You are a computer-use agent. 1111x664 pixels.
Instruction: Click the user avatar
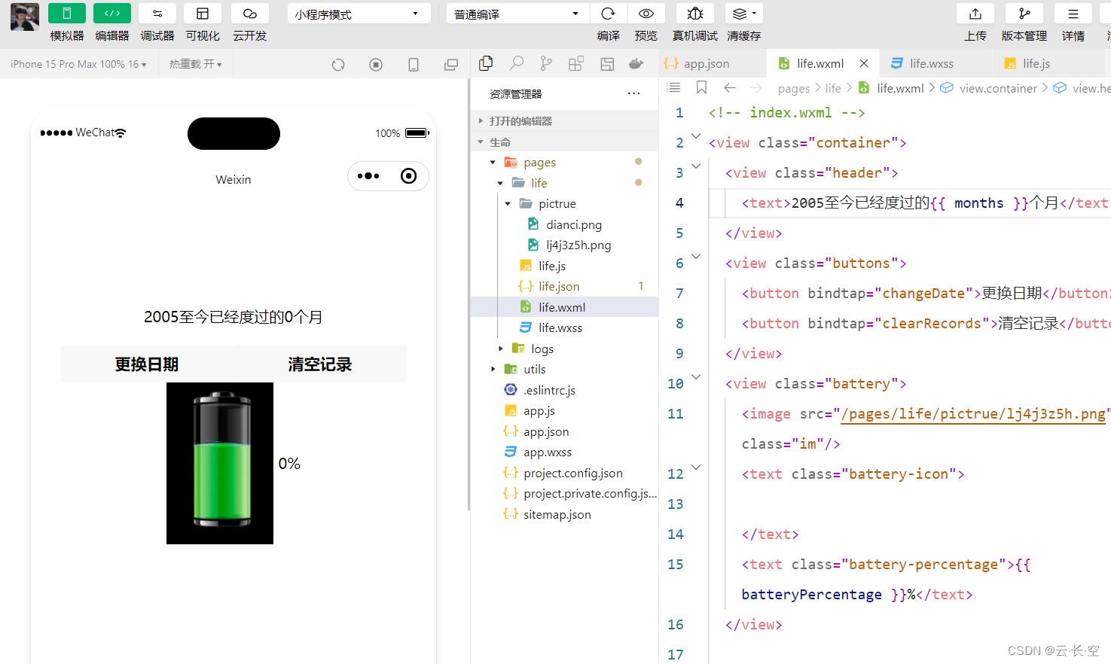pos(24,17)
